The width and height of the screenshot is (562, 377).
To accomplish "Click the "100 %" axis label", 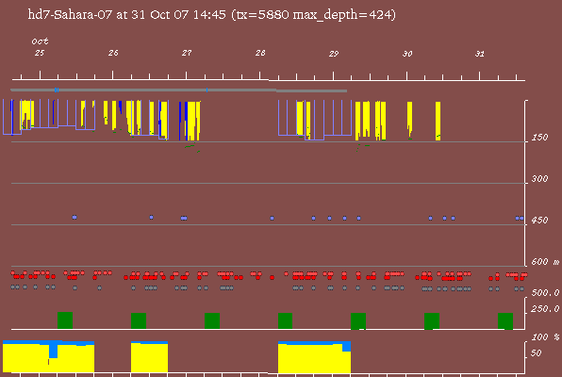I will pos(545,337).
